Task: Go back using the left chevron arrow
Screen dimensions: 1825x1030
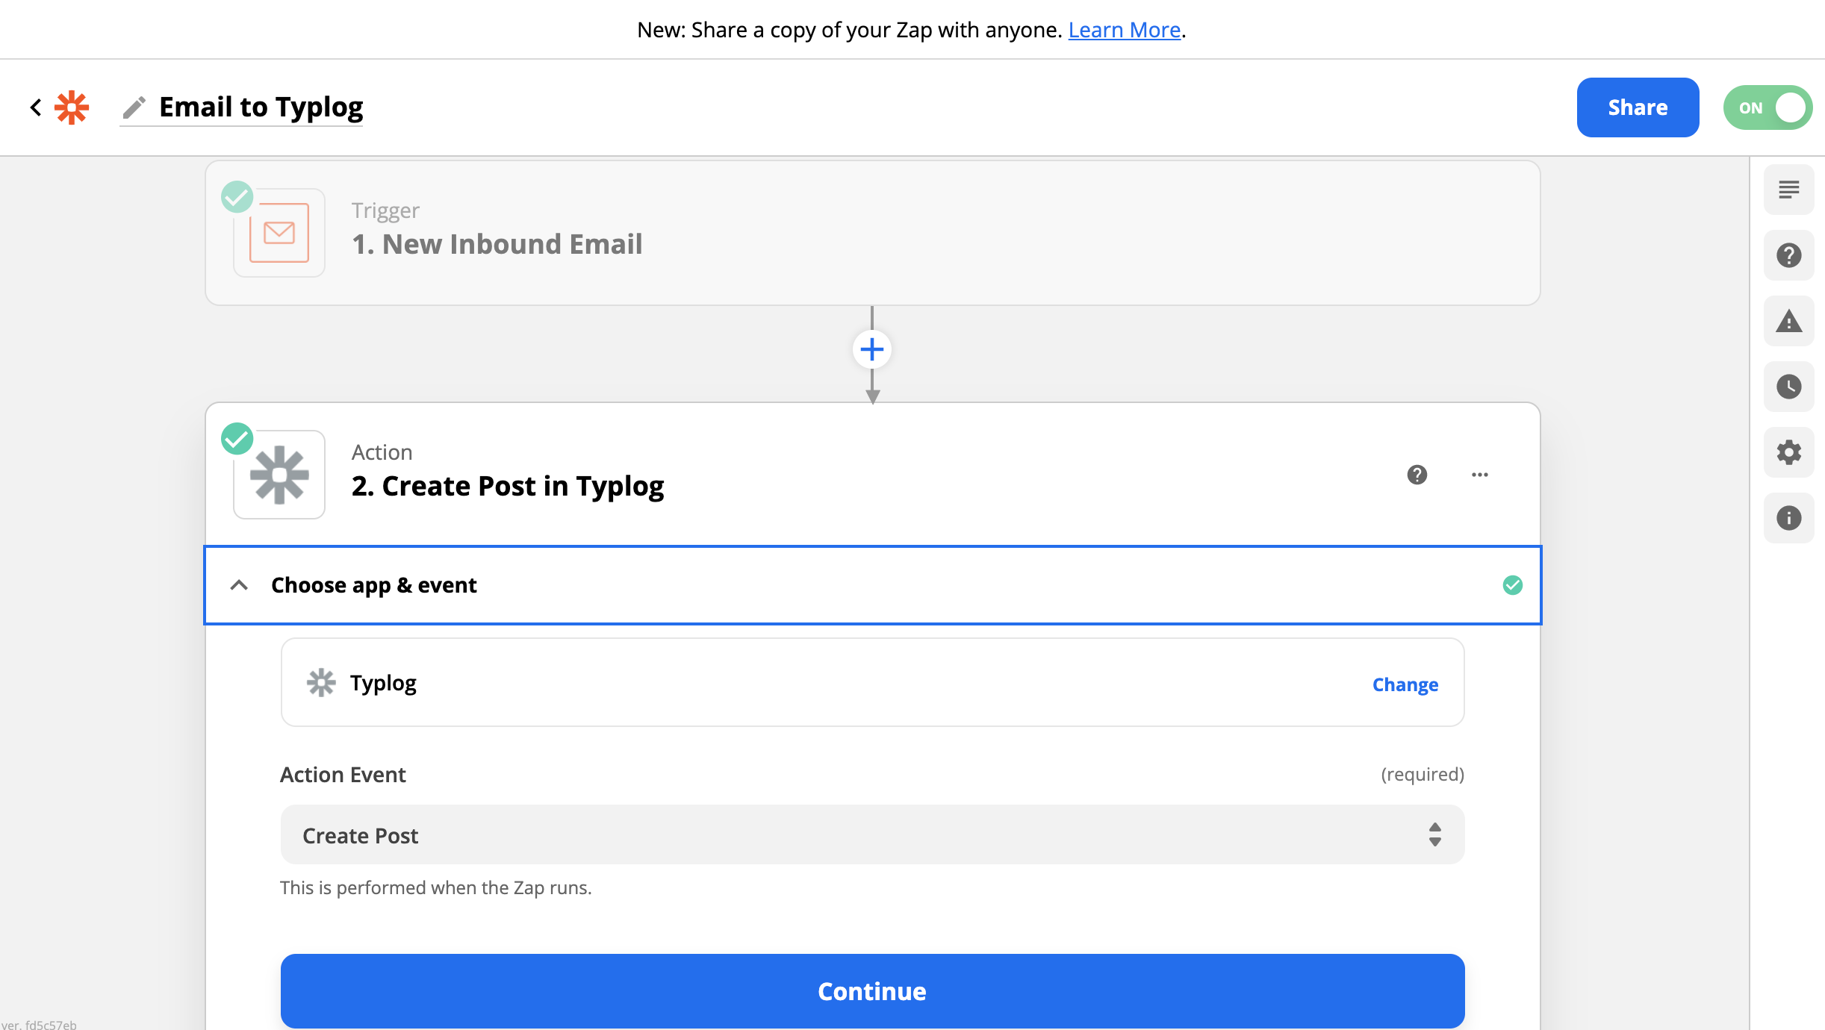Action: 35,107
